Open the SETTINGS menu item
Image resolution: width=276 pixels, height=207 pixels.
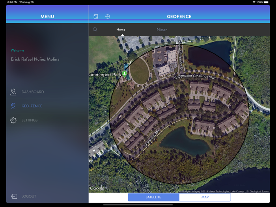coord(47,120)
